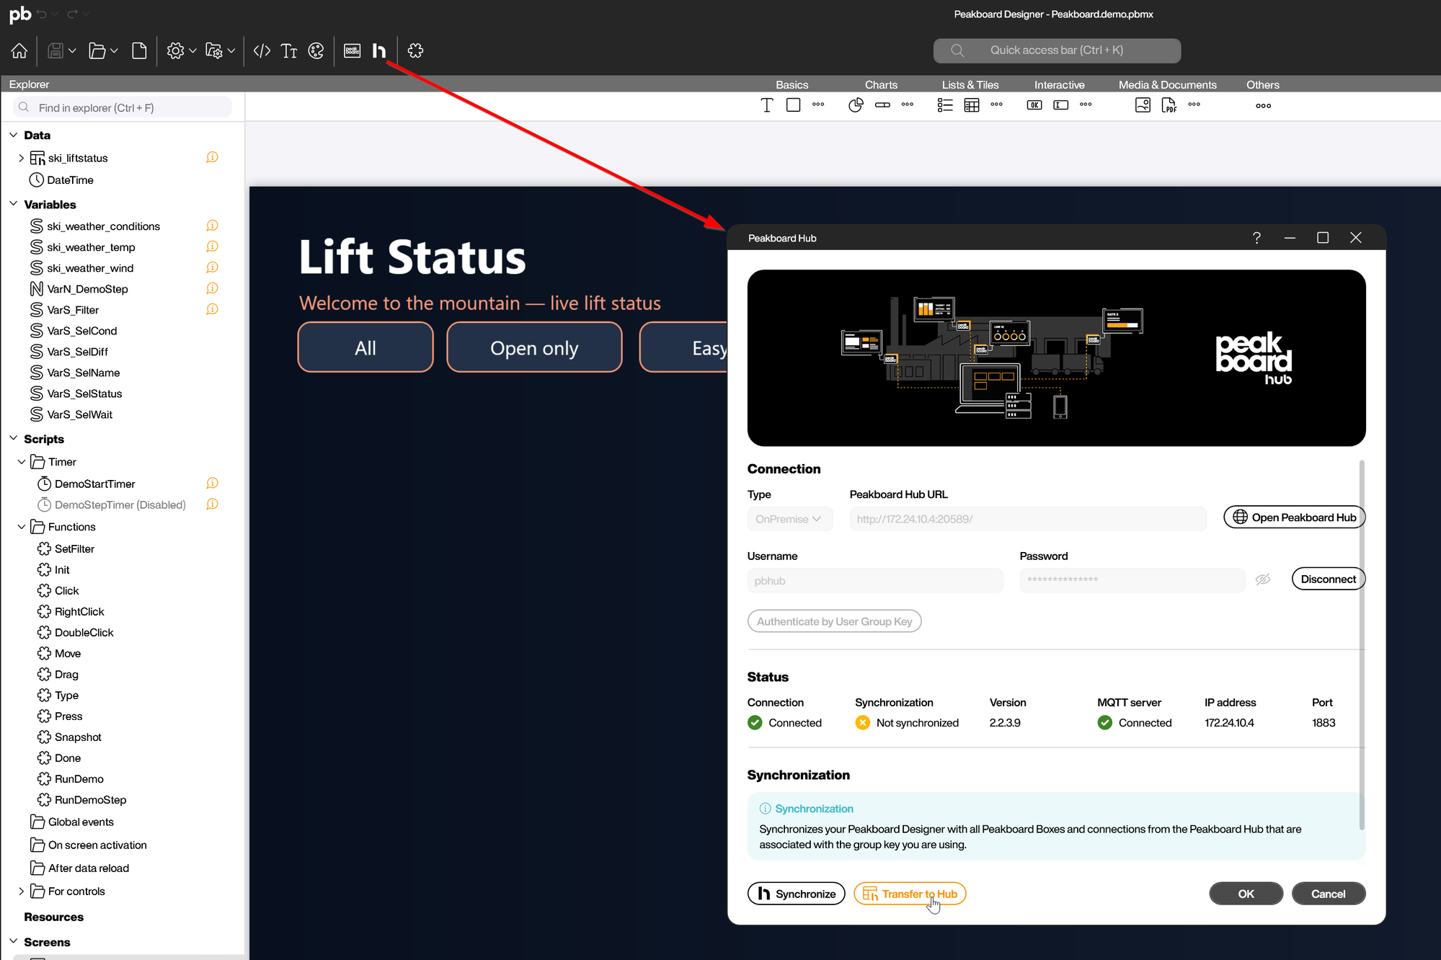
Task: Open the settings gear dropdown arrow
Action: [x=192, y=50]
